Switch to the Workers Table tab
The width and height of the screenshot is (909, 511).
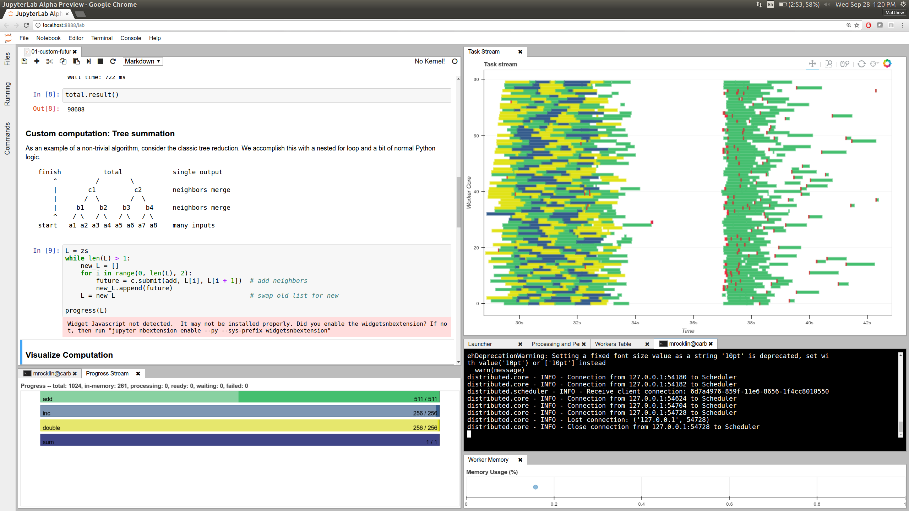(x=613, y=344)
